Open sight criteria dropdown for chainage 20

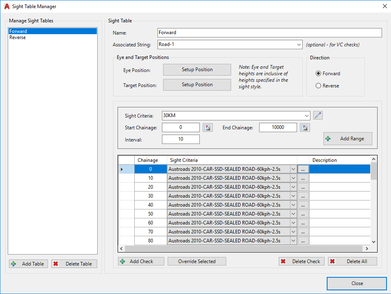(293, 187)
